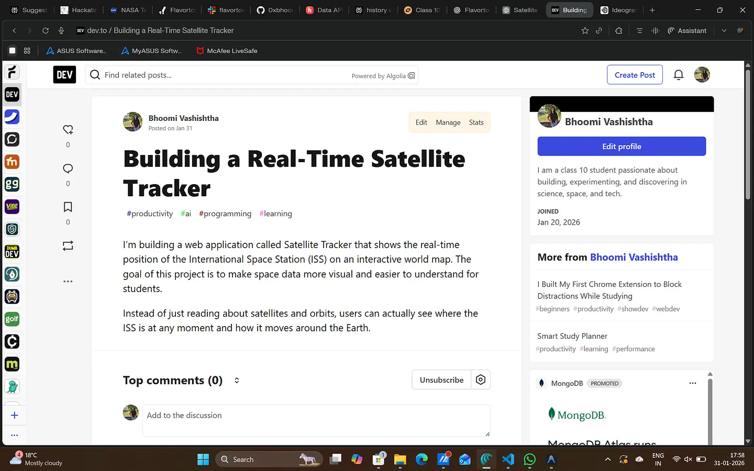Show hidden icons in the system tray
The height and width of the screenshot is (471, 754).
607,459
